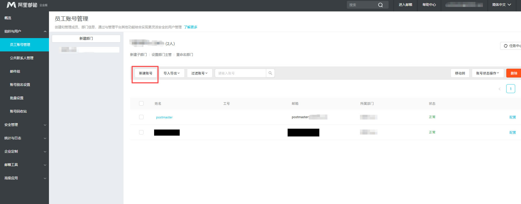The height and width of the screenshot is (204, 521).
Task: Click the 请输入账号 search field
Action: pos(240,73)
